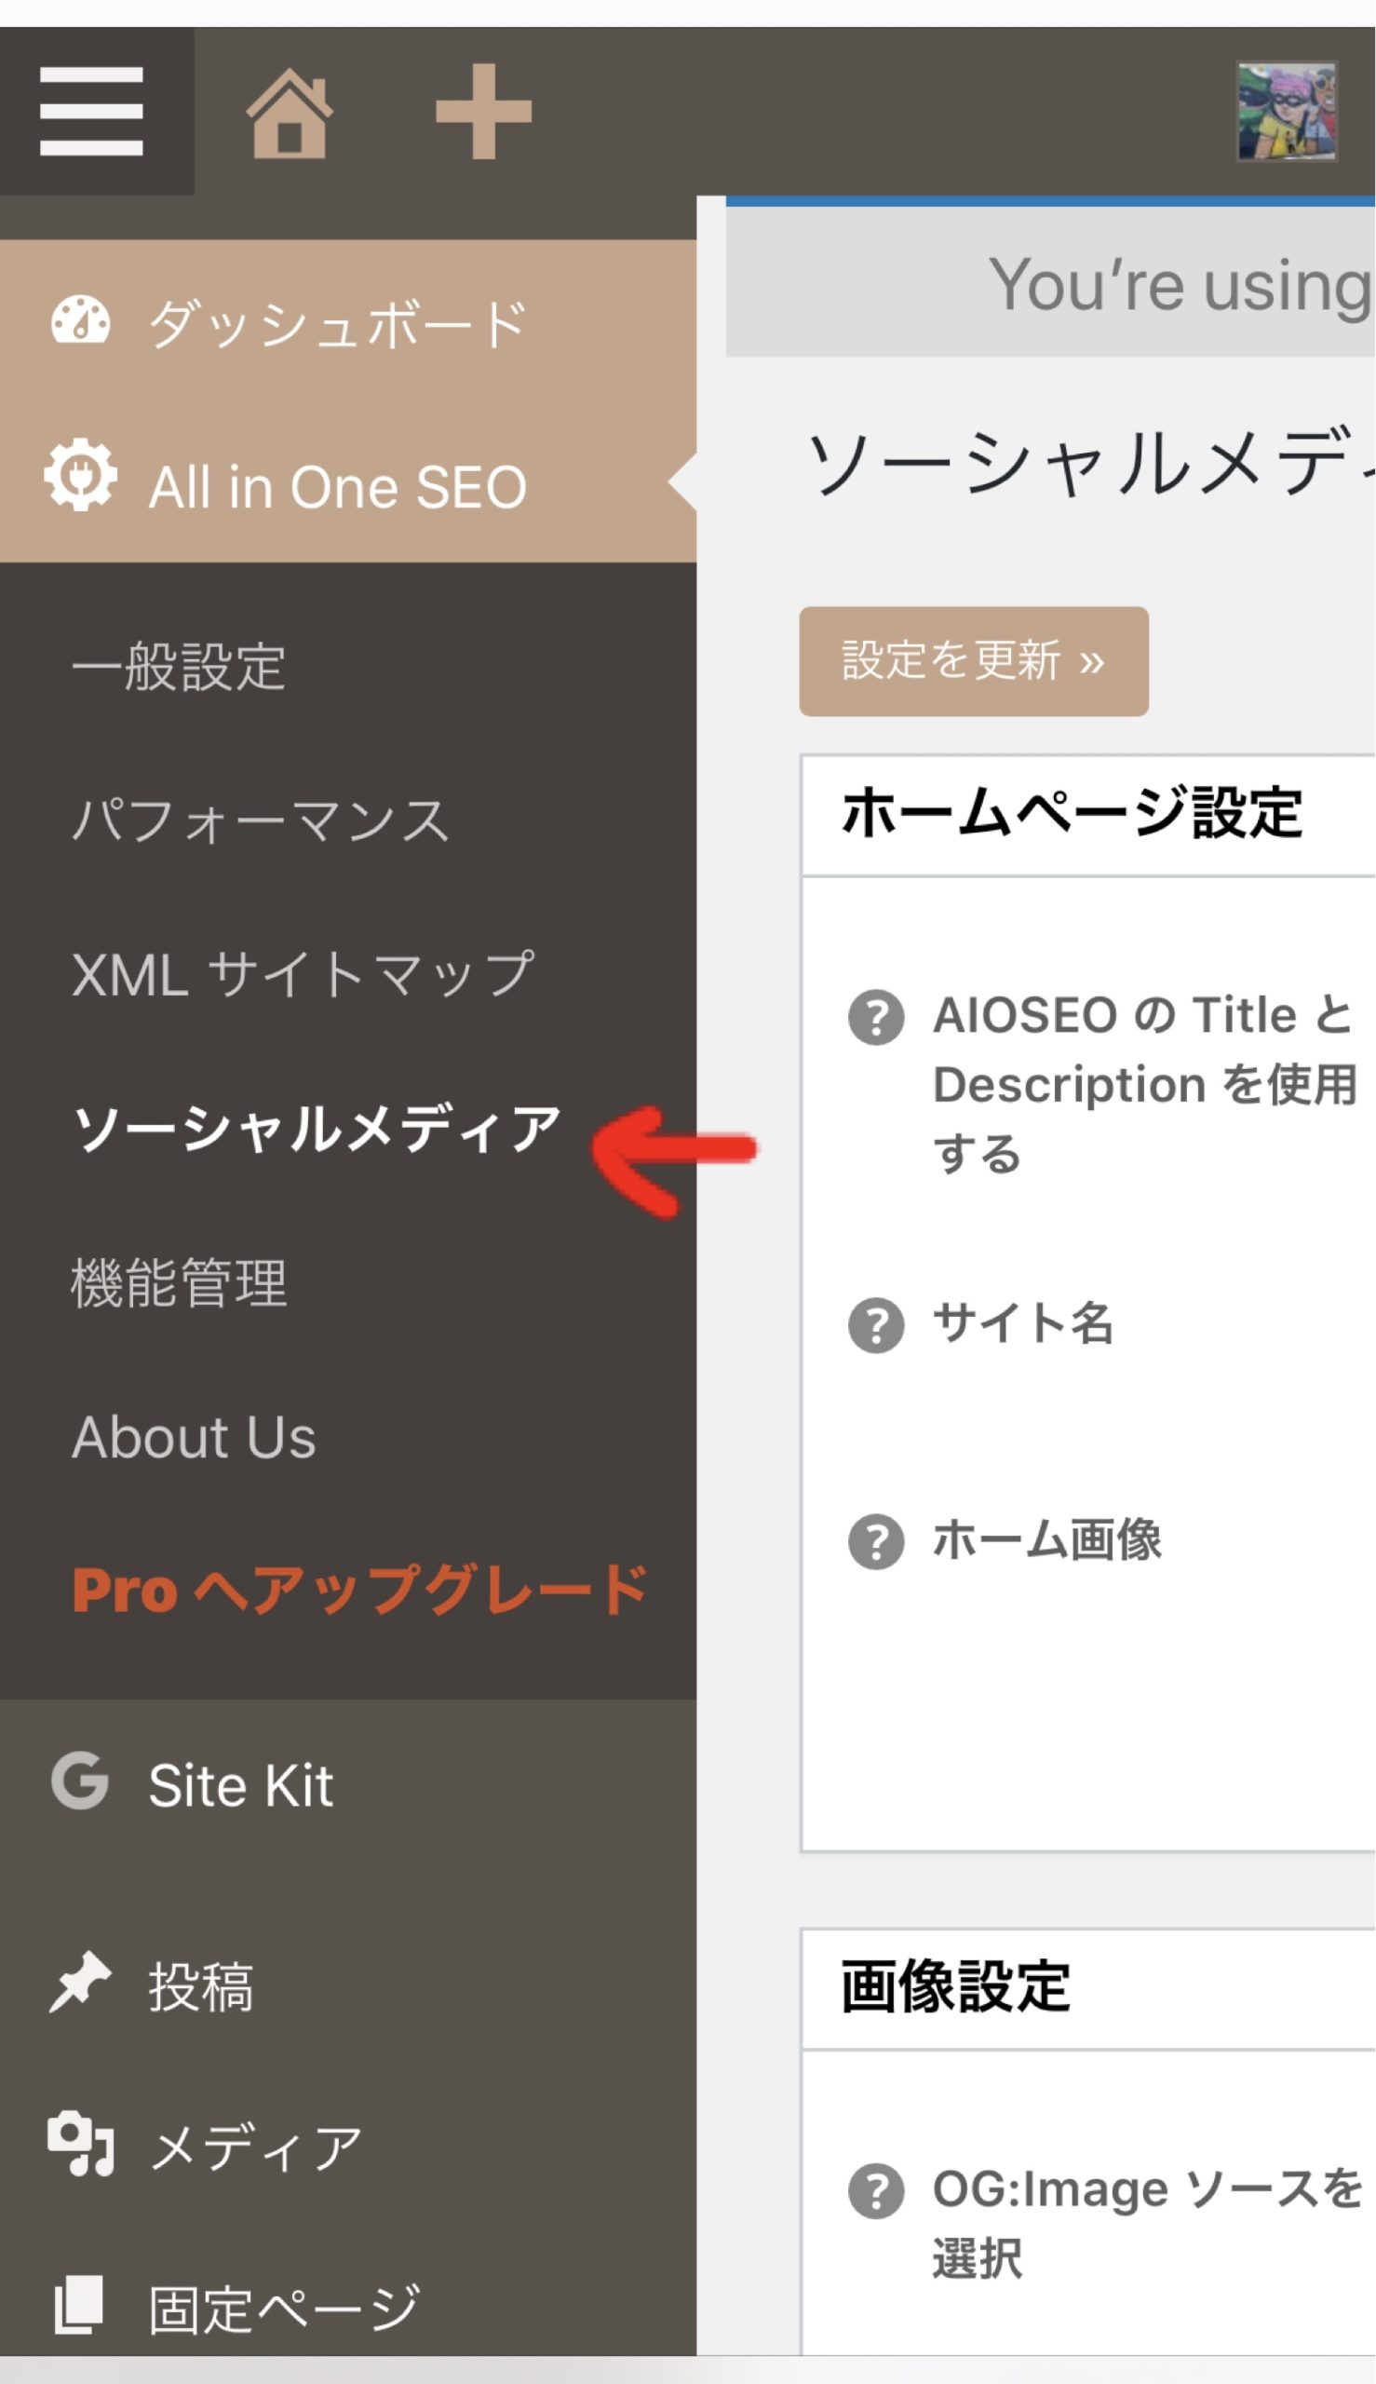
Task: Click the 設定を更新 button
Action: pos(974,661)
